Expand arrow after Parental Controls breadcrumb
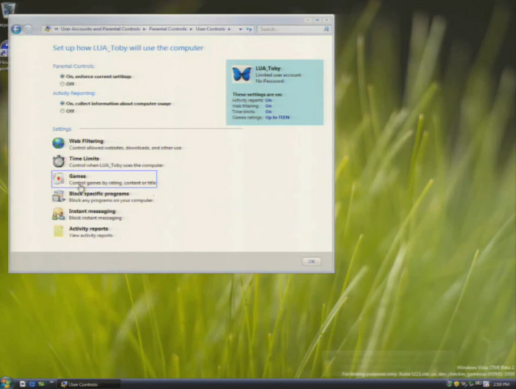 (191, 29)
